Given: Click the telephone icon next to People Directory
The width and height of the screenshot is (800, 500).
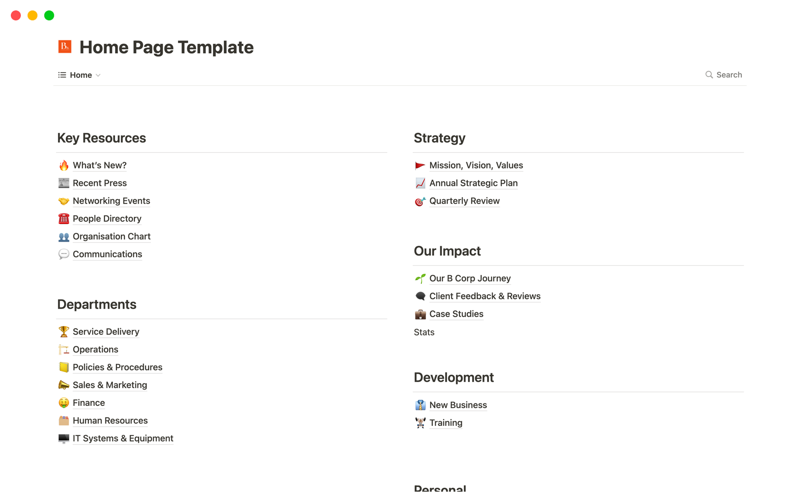Looking at the screenshot, I should [x=64, y=219].
